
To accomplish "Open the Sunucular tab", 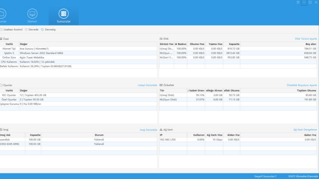I will click(63, 16).
